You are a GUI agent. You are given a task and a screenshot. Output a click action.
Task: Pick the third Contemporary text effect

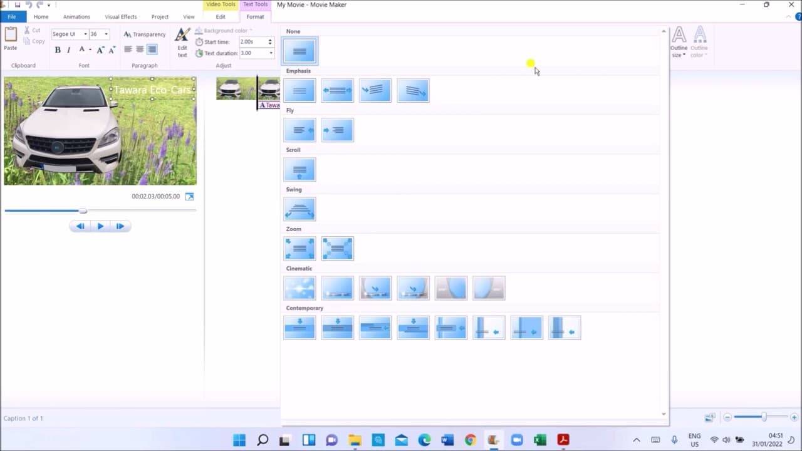tap(375, 327)
